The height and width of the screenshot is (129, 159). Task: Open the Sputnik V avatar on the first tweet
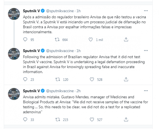coord(14,14)
